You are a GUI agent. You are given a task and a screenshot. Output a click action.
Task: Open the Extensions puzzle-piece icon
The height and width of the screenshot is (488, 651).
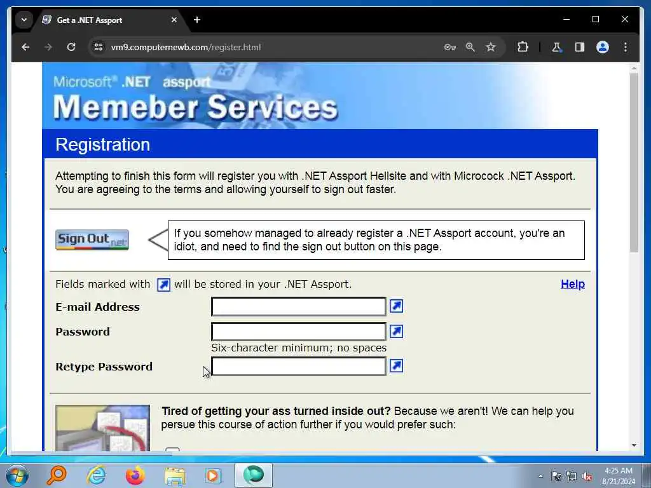(x=523, y=47)
